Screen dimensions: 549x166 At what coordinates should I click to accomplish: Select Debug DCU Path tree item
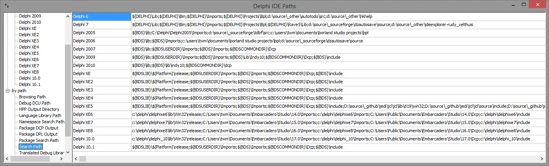(35, 103)
